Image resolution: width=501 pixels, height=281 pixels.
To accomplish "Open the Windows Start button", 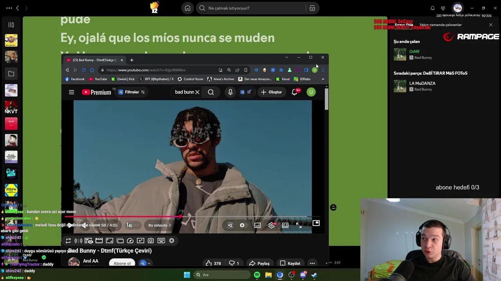I will (x=187, y=275).
